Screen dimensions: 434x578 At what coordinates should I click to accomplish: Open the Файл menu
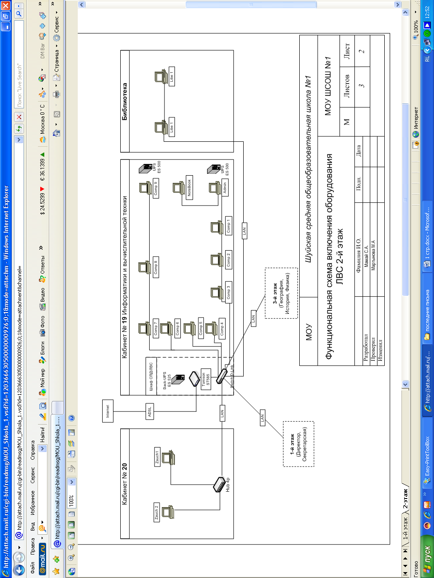click(33, 567)
